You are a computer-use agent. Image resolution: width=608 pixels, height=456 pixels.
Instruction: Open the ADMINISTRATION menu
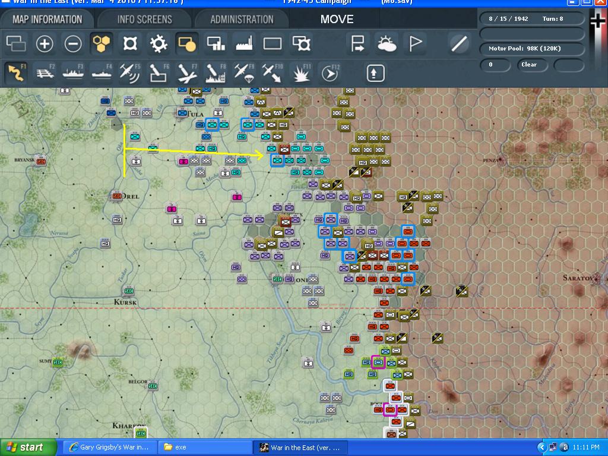click(x=242, y=18)
